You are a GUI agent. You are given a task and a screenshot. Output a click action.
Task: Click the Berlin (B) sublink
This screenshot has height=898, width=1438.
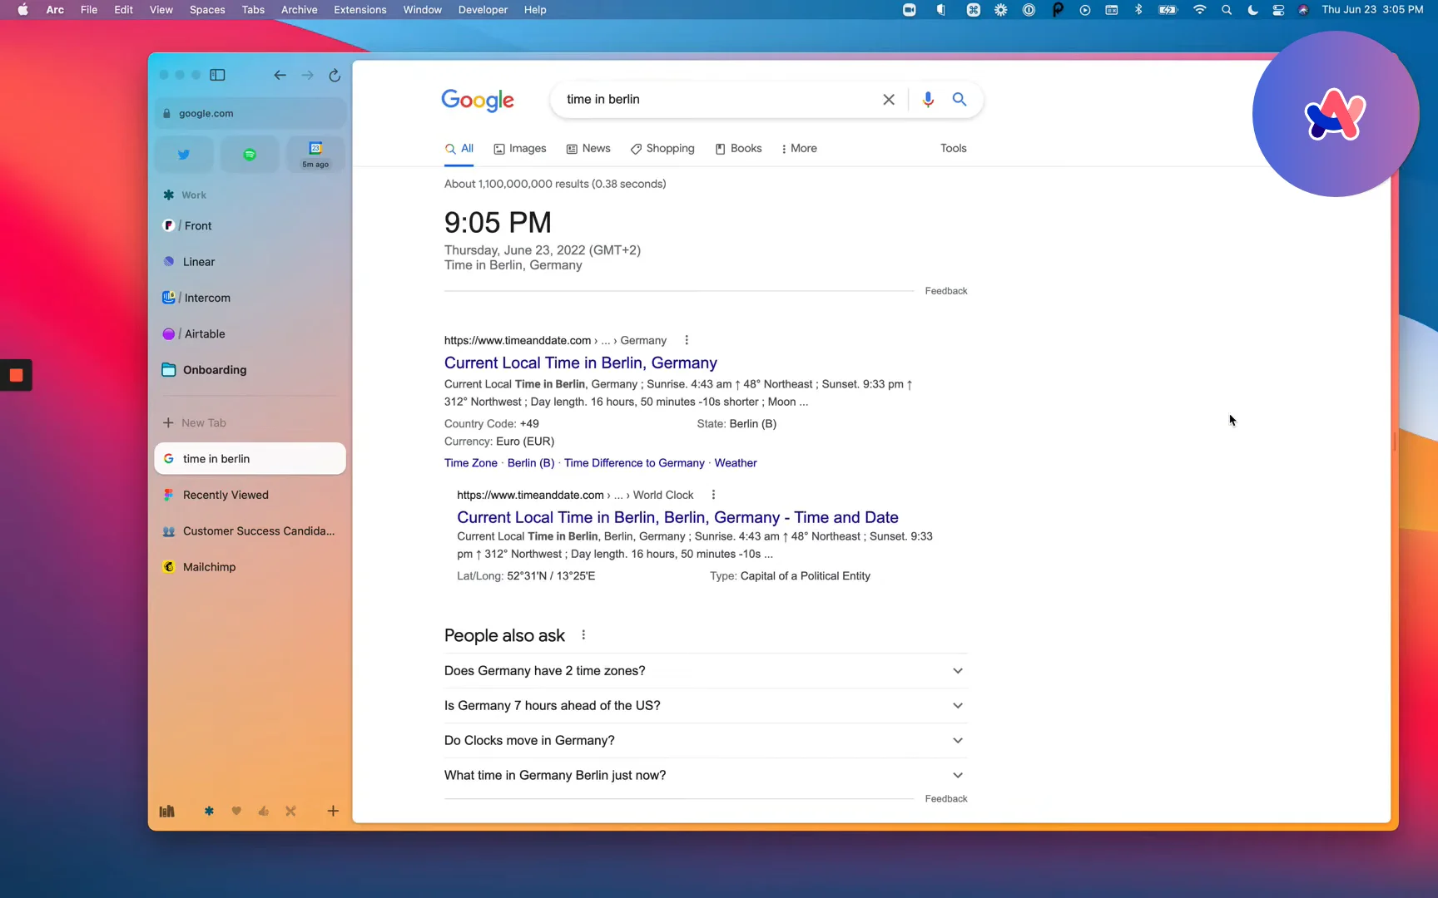click(x=531, y=463)
